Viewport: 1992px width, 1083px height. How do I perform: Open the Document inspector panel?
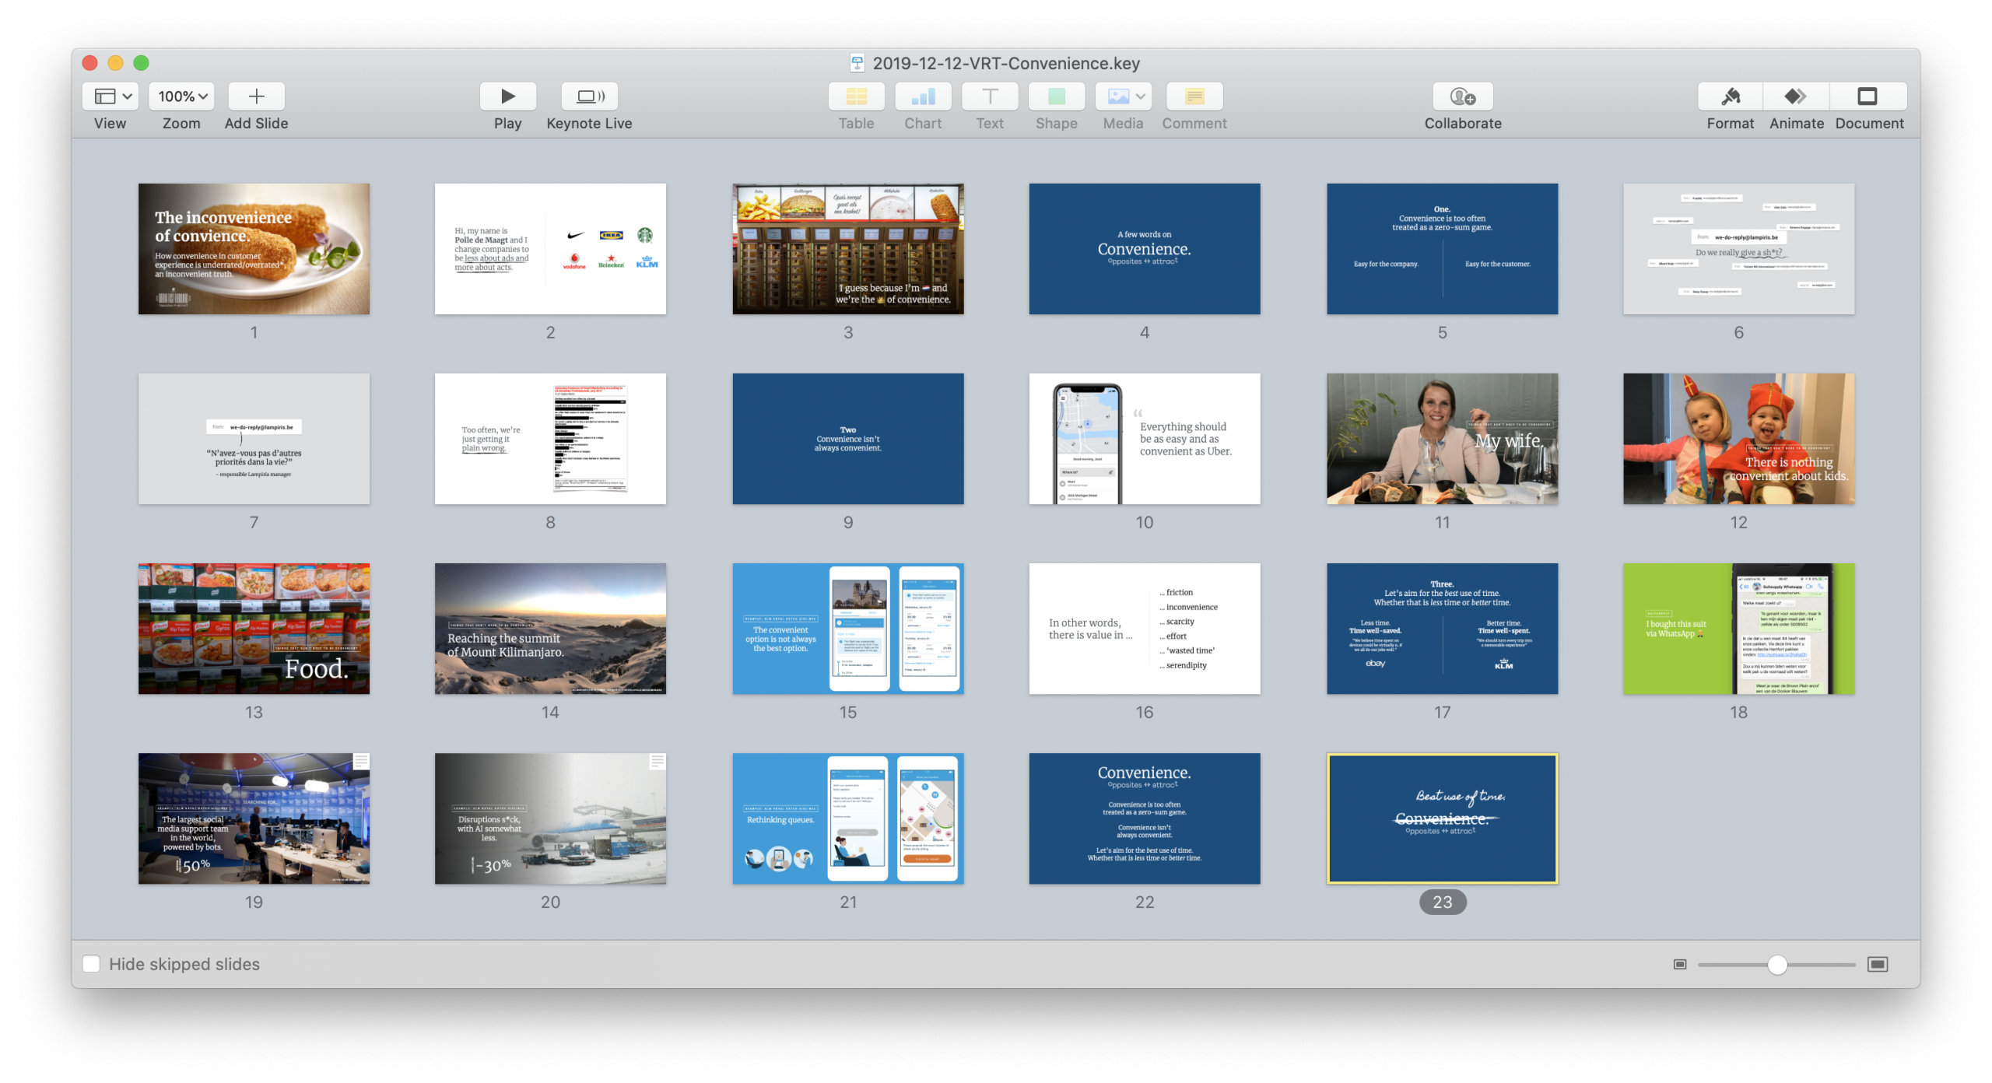click(x=1867, y=96)
